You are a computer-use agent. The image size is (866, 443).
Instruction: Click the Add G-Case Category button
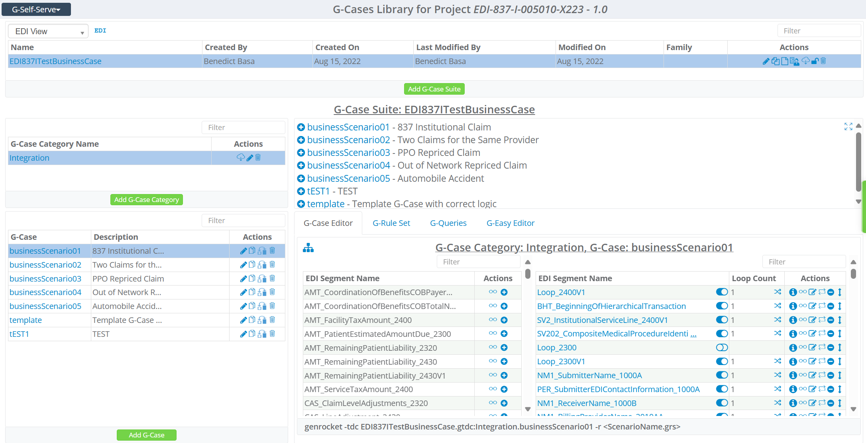point(146,200)
